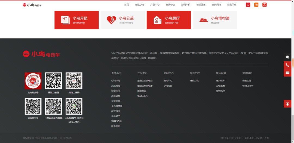Open the Public Welfare card
The image size is (294, 143).
(122, 20)
